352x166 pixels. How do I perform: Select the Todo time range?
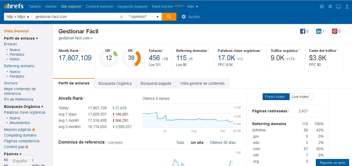(x=180, y=143)
